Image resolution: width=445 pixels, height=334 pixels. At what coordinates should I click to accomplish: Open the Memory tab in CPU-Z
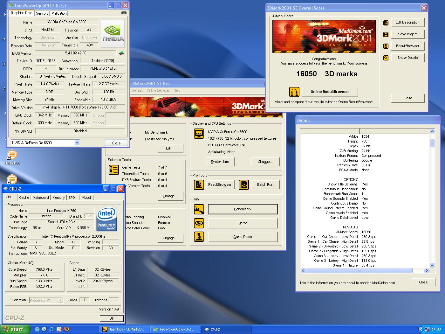(x=58, y=198)
